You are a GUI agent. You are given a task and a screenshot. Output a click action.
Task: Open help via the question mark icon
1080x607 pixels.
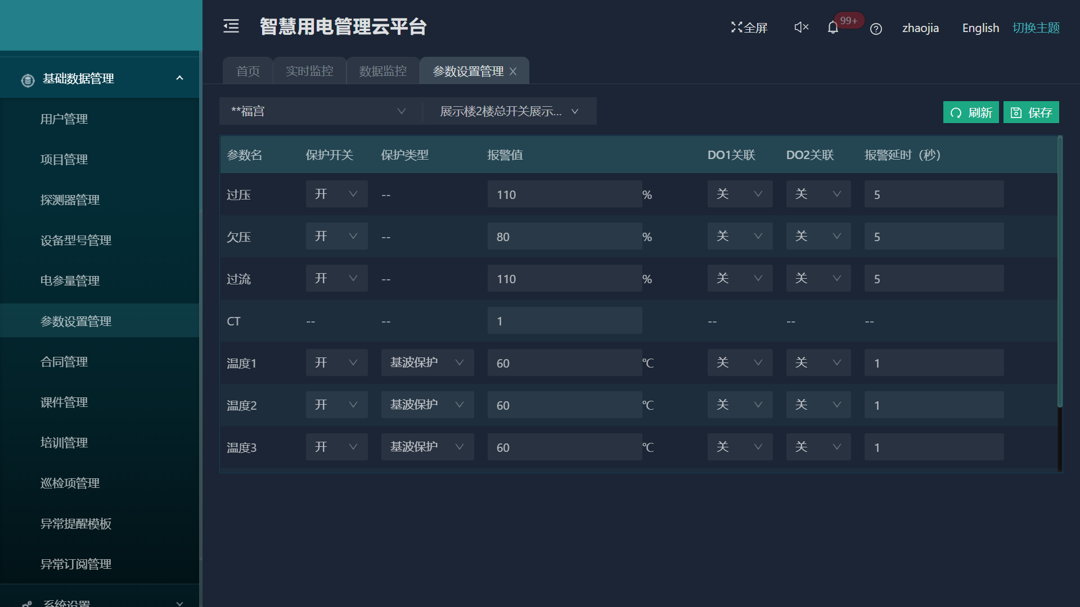coord(876,29)
